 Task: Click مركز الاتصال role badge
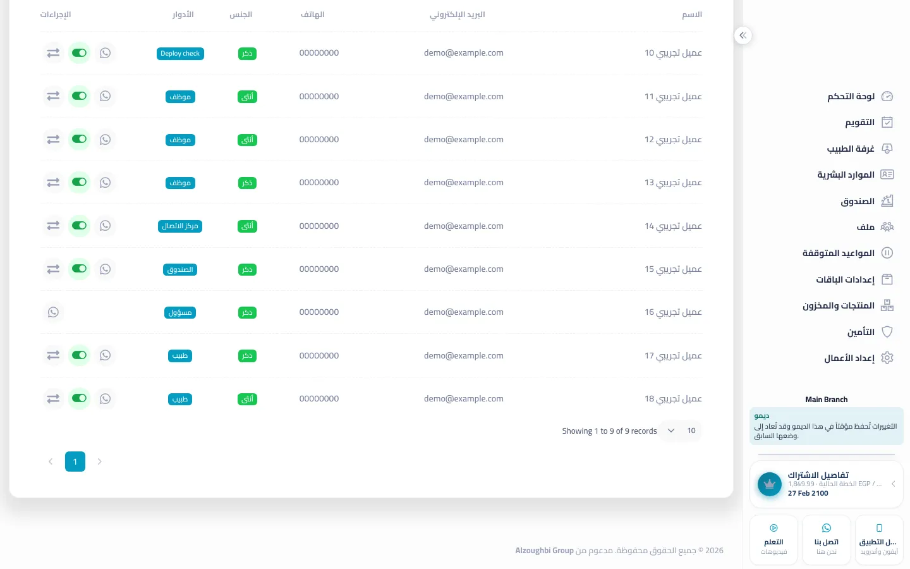coord(180,226)
